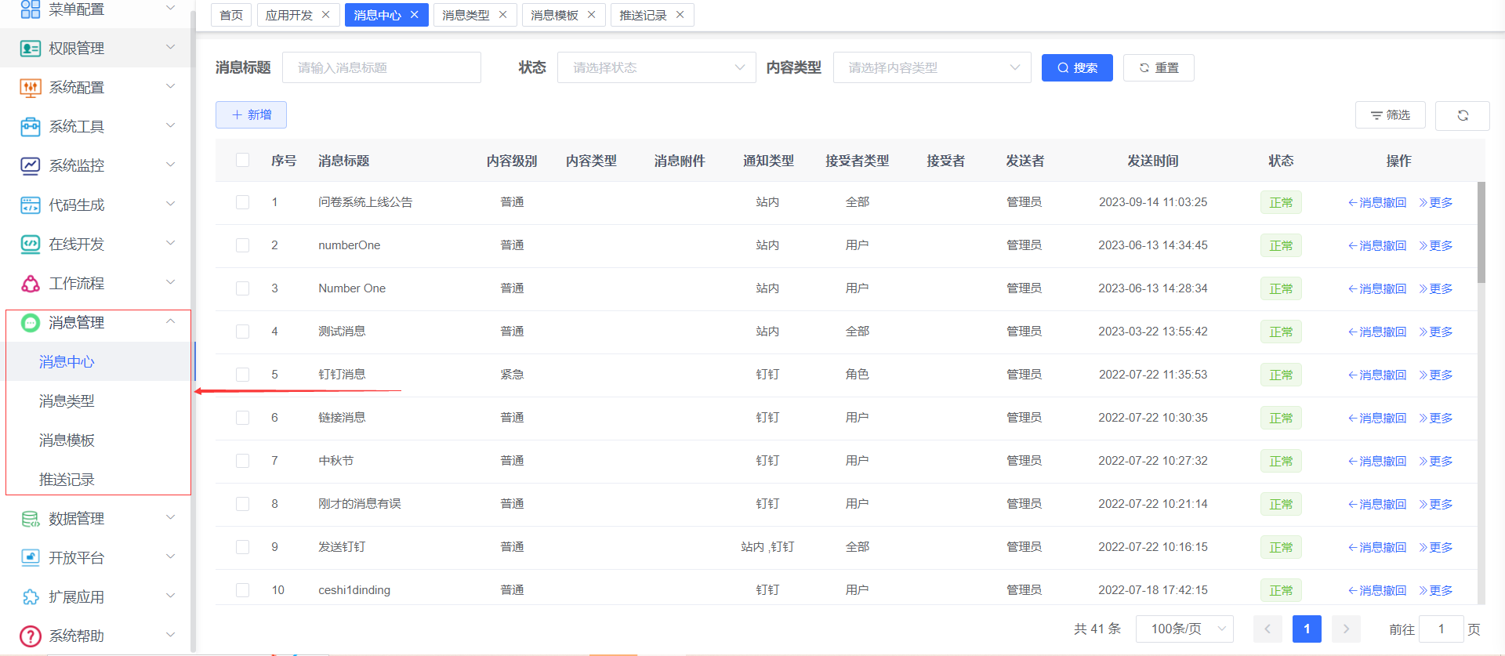Close the 消息类型 tab
Viewport: 1505px width, 656px height.
coord(503,15)
